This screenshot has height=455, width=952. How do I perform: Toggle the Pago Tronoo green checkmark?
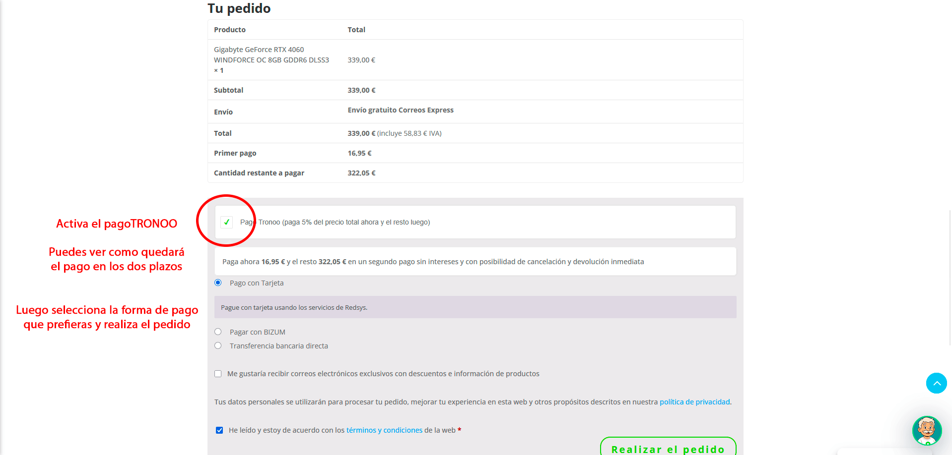(x=226, y=222)
